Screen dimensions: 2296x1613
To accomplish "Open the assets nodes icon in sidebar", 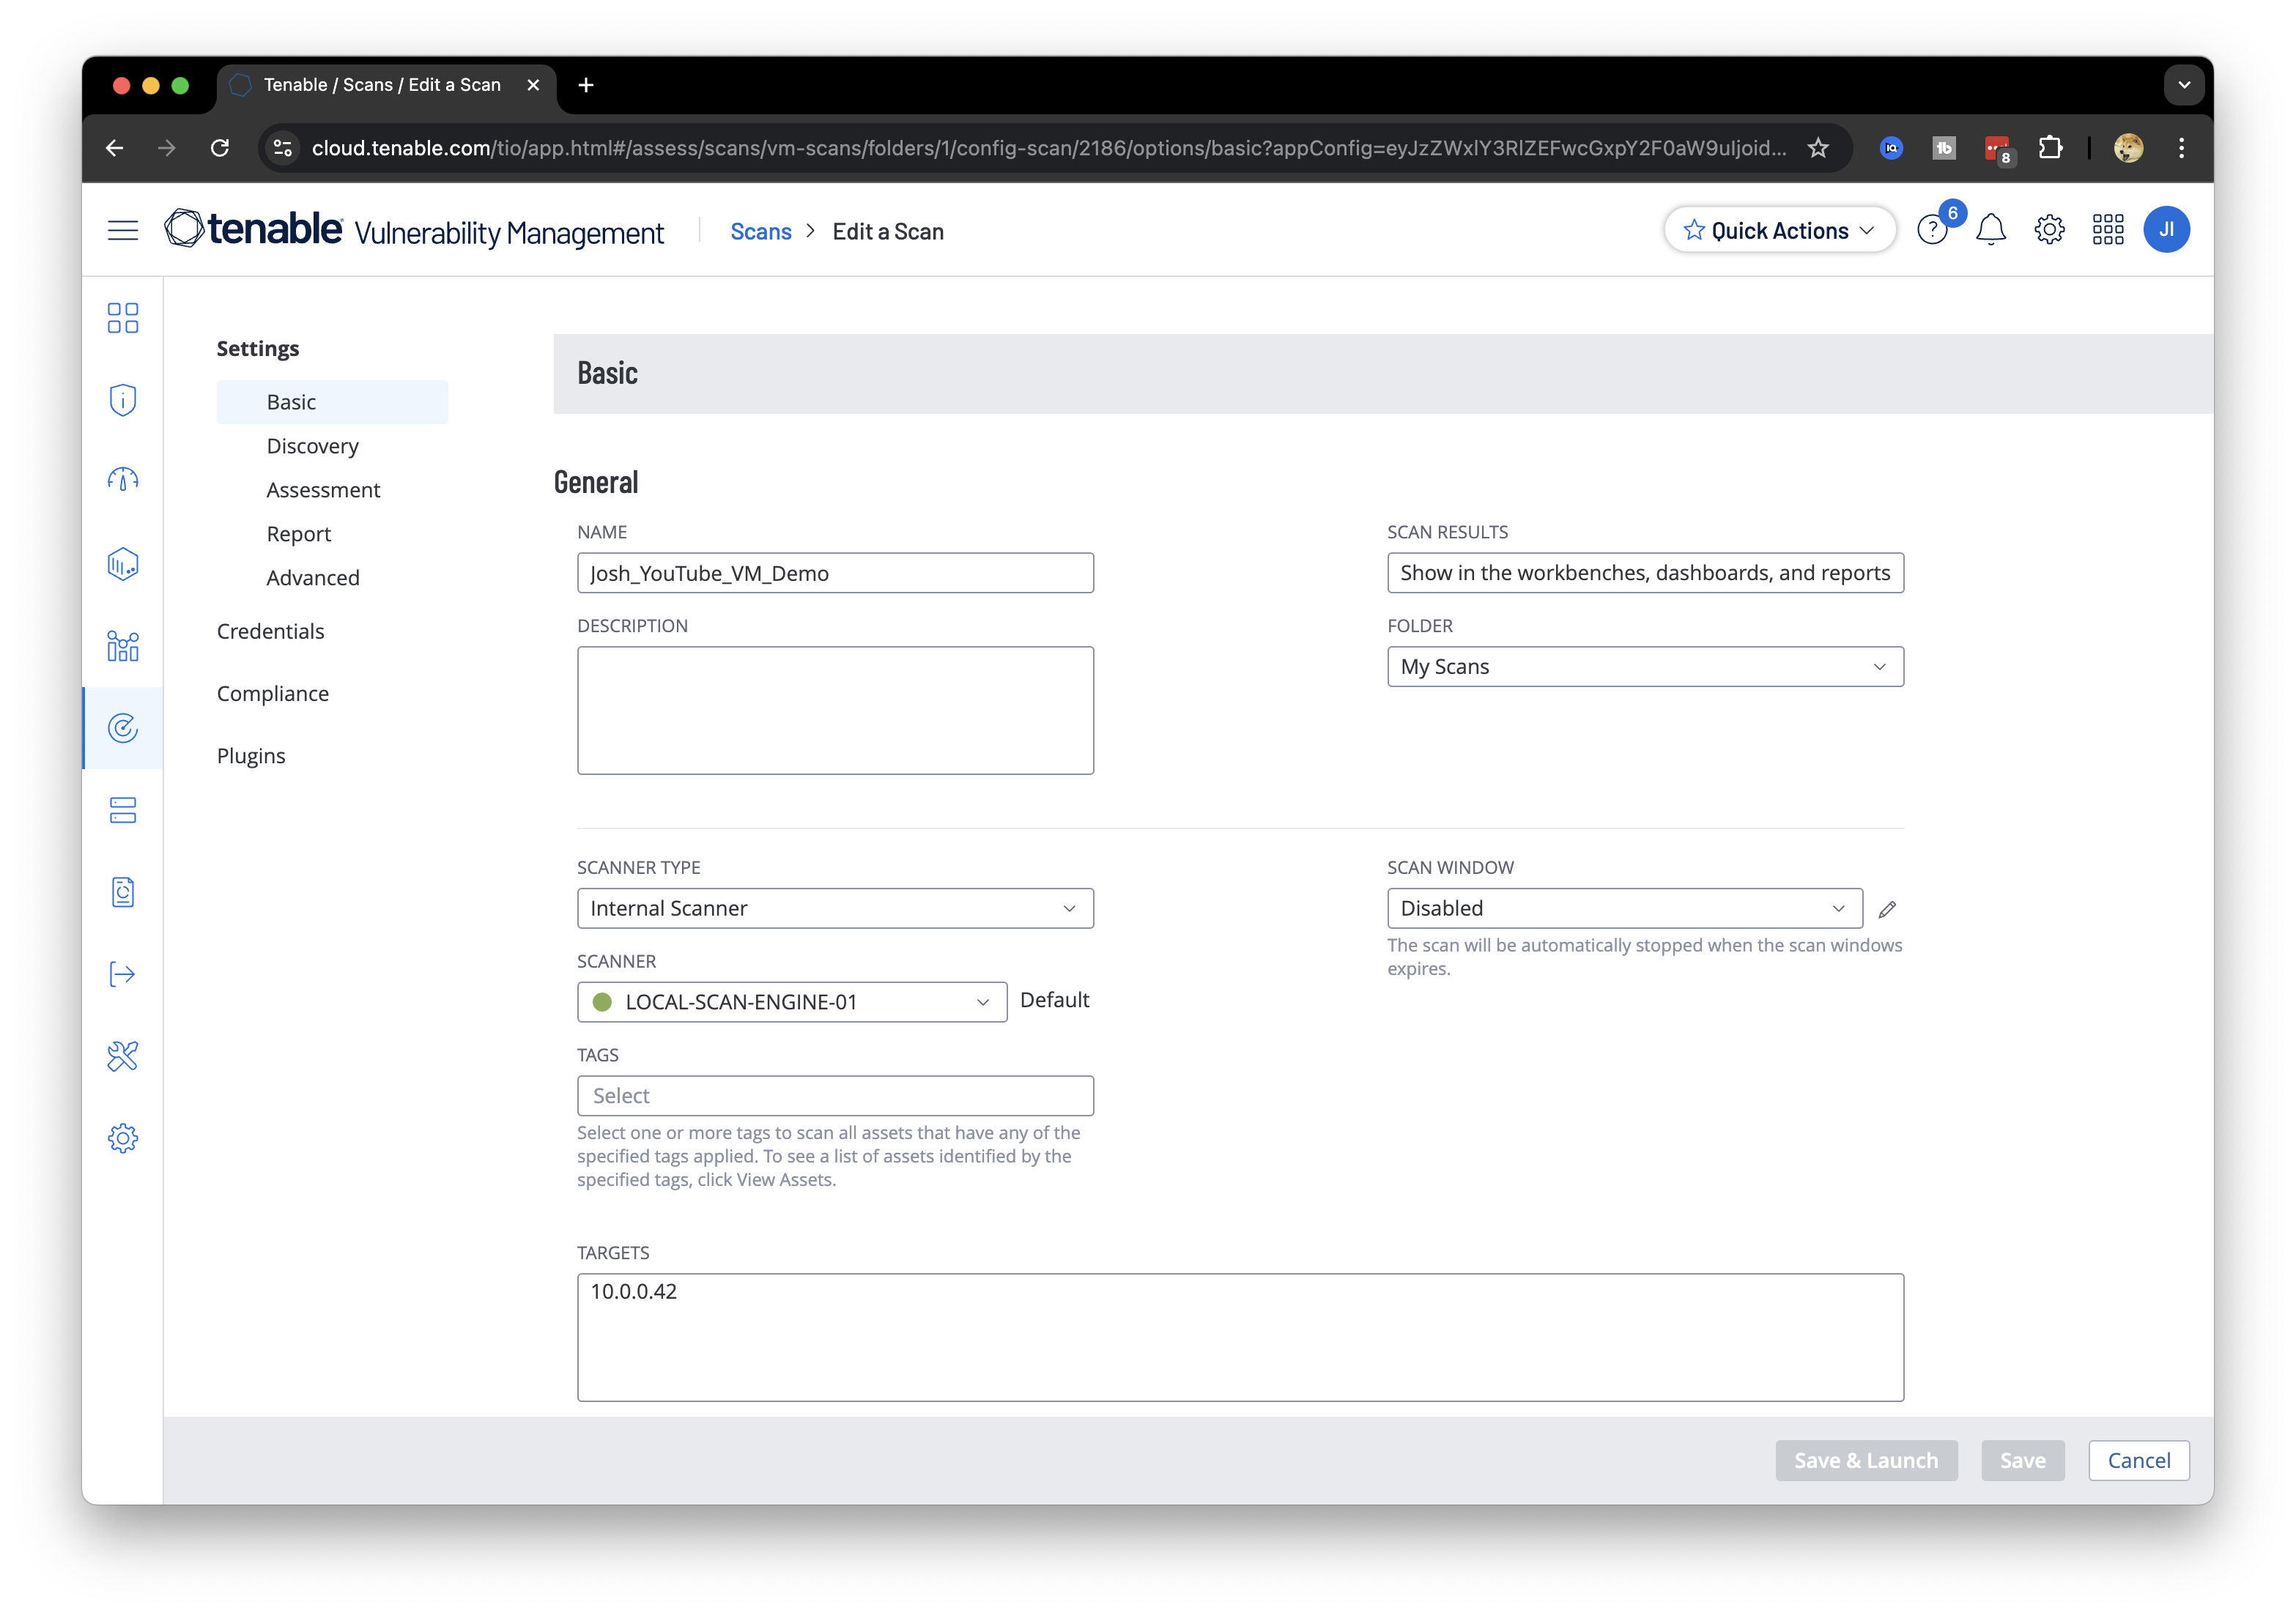I will 122,646.
